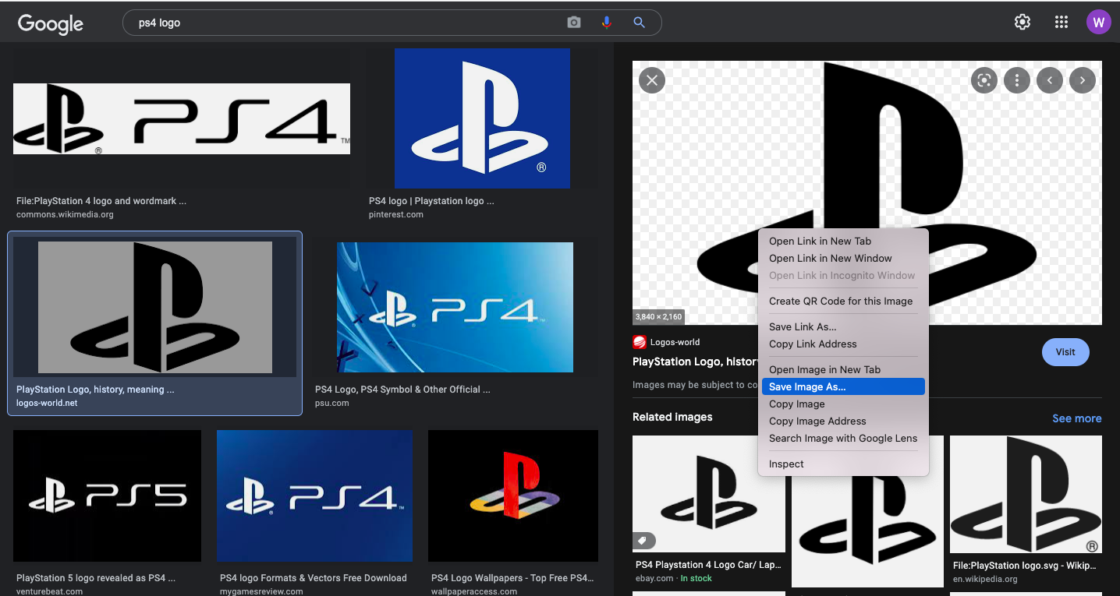Open the three-dot more options on preview

coord(1017,79)
